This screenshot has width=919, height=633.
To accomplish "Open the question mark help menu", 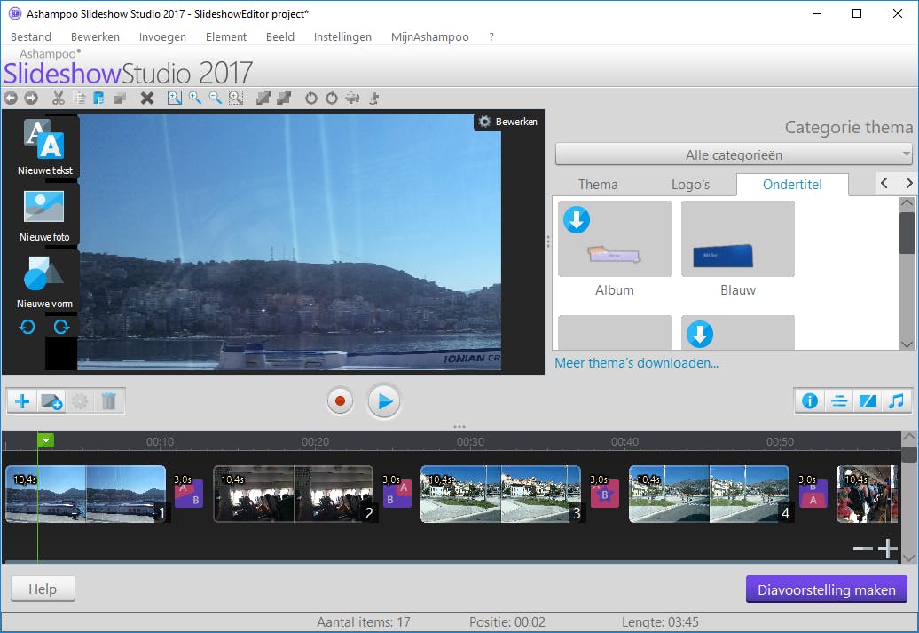I will coord(491,36).
